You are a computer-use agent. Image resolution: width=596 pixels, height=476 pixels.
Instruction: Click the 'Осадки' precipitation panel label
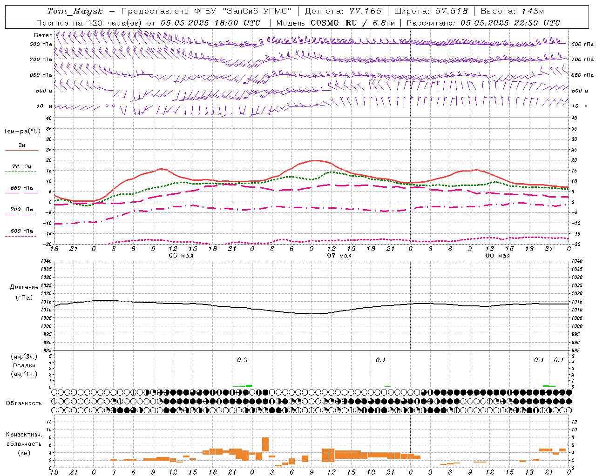(24, 365)
